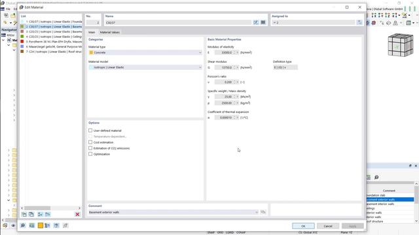Click the copy-export icon at dialog bottom
The height and width of the screenshot is (235, 419).
click(x=56, y=226)
